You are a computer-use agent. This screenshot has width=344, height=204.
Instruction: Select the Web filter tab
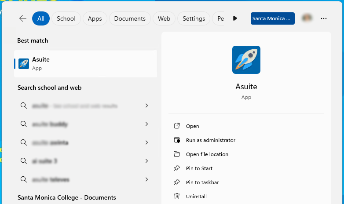(164, 18)
